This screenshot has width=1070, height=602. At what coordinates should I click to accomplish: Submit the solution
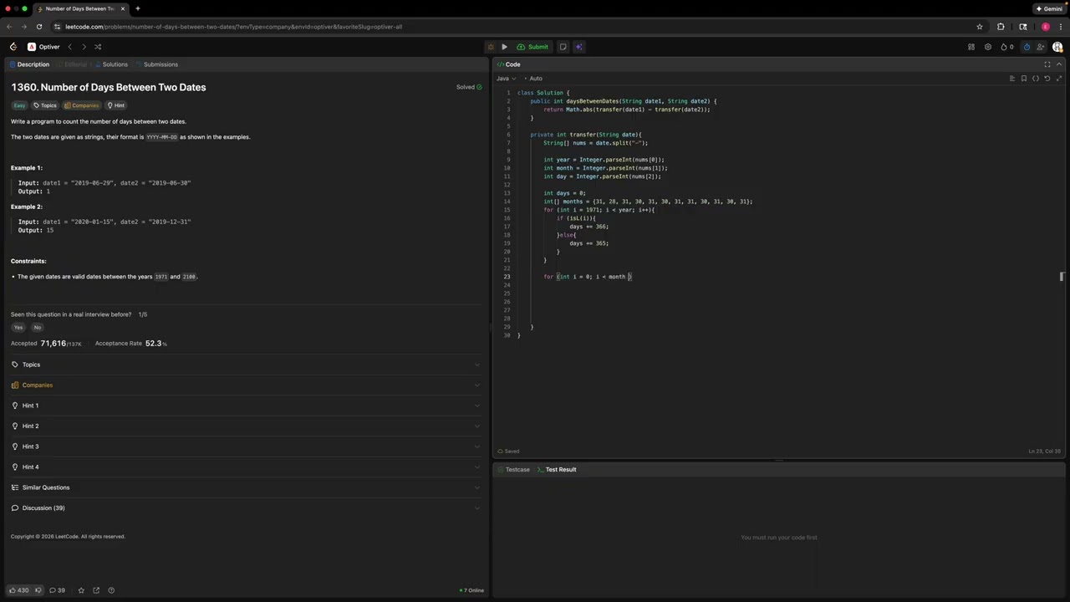[x=532, y=47]
